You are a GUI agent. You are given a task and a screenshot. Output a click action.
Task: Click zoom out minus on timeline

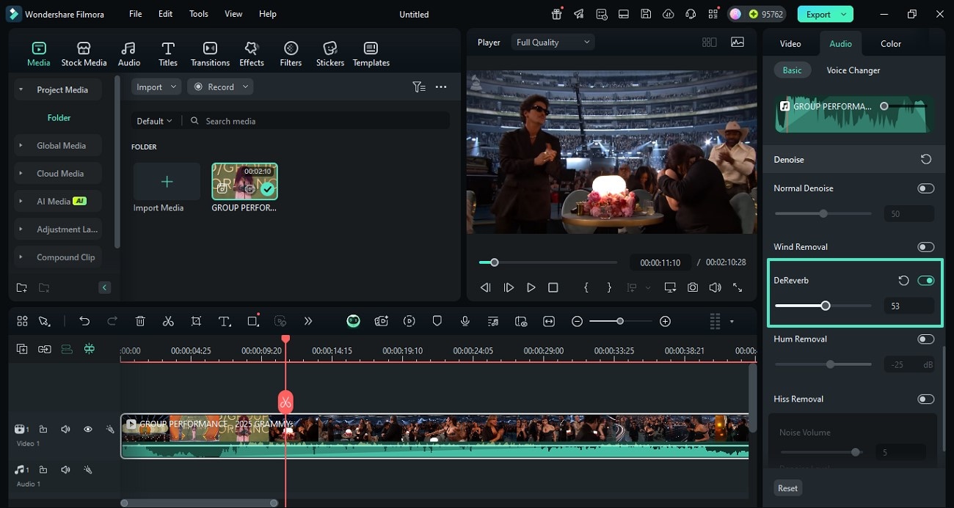(578, 321)
